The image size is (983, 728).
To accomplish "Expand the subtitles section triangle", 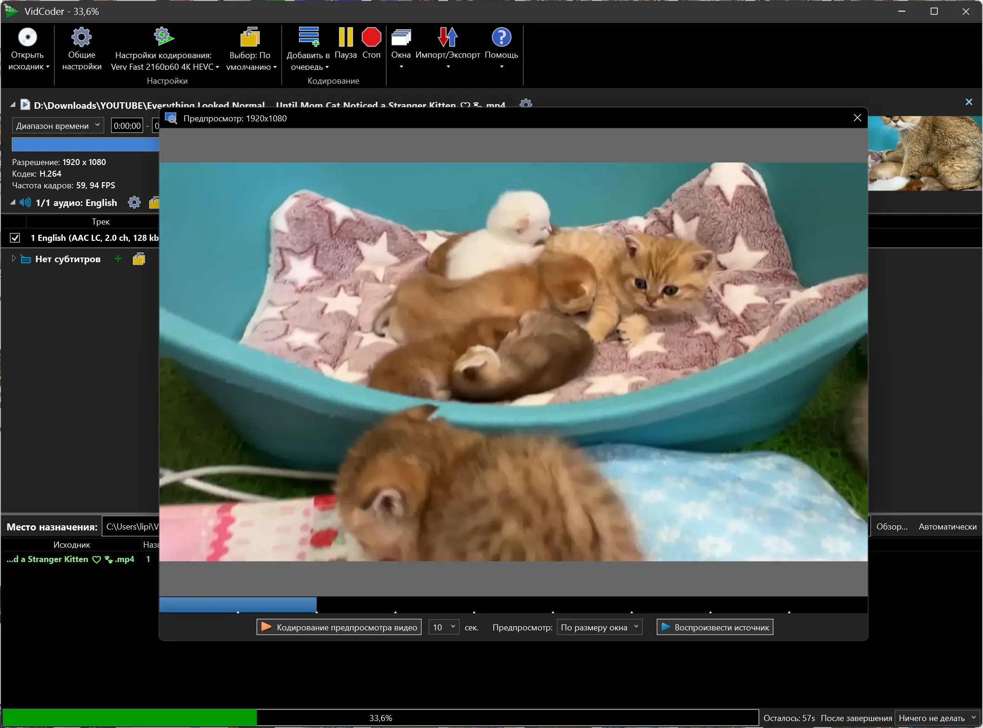I will pos(13,258).
